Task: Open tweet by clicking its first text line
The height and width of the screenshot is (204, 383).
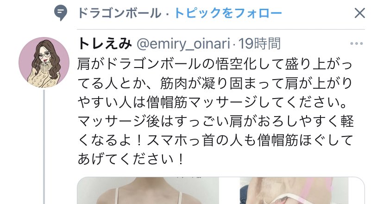Action: point(215,64)
